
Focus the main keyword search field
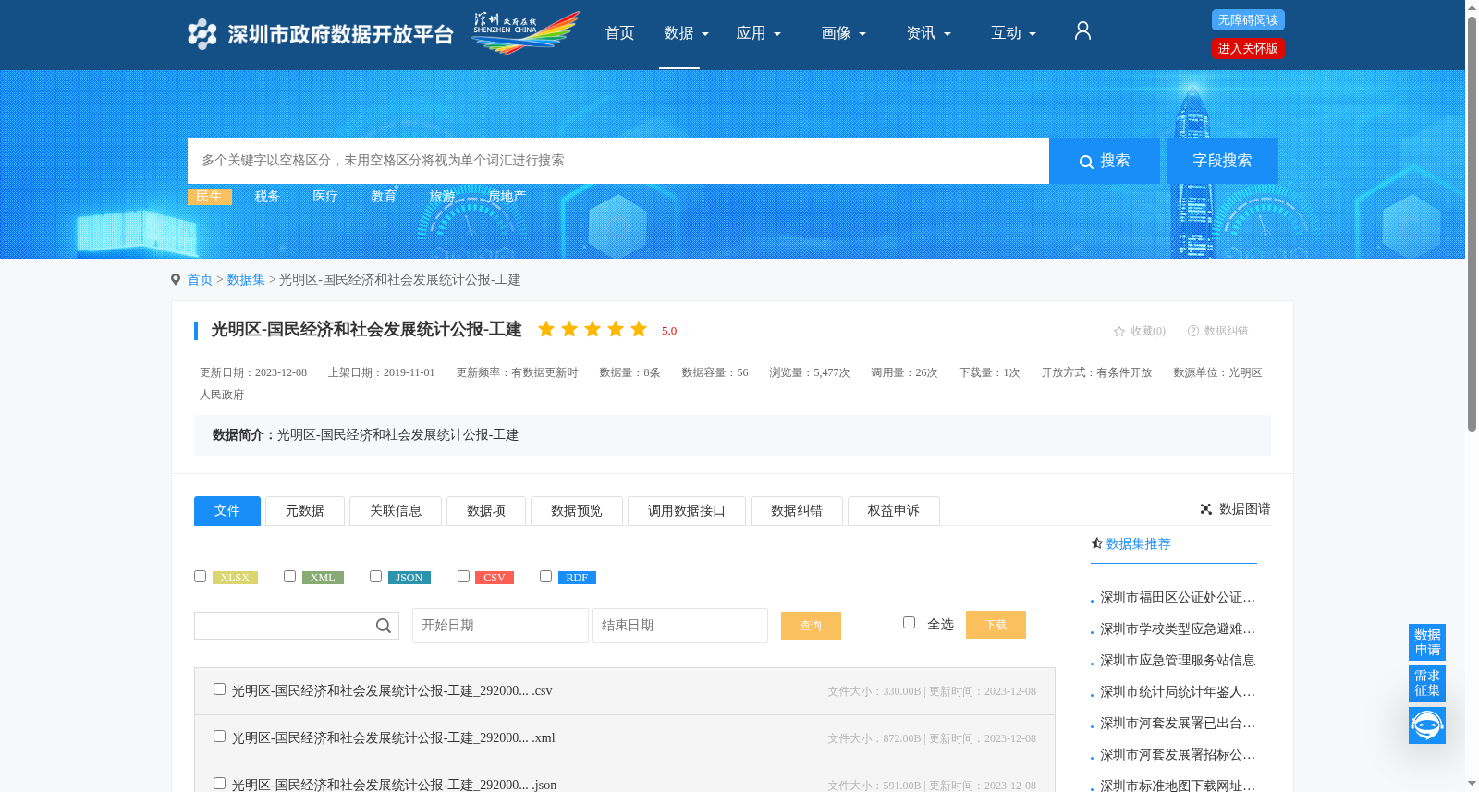click(x=618, y=161)
